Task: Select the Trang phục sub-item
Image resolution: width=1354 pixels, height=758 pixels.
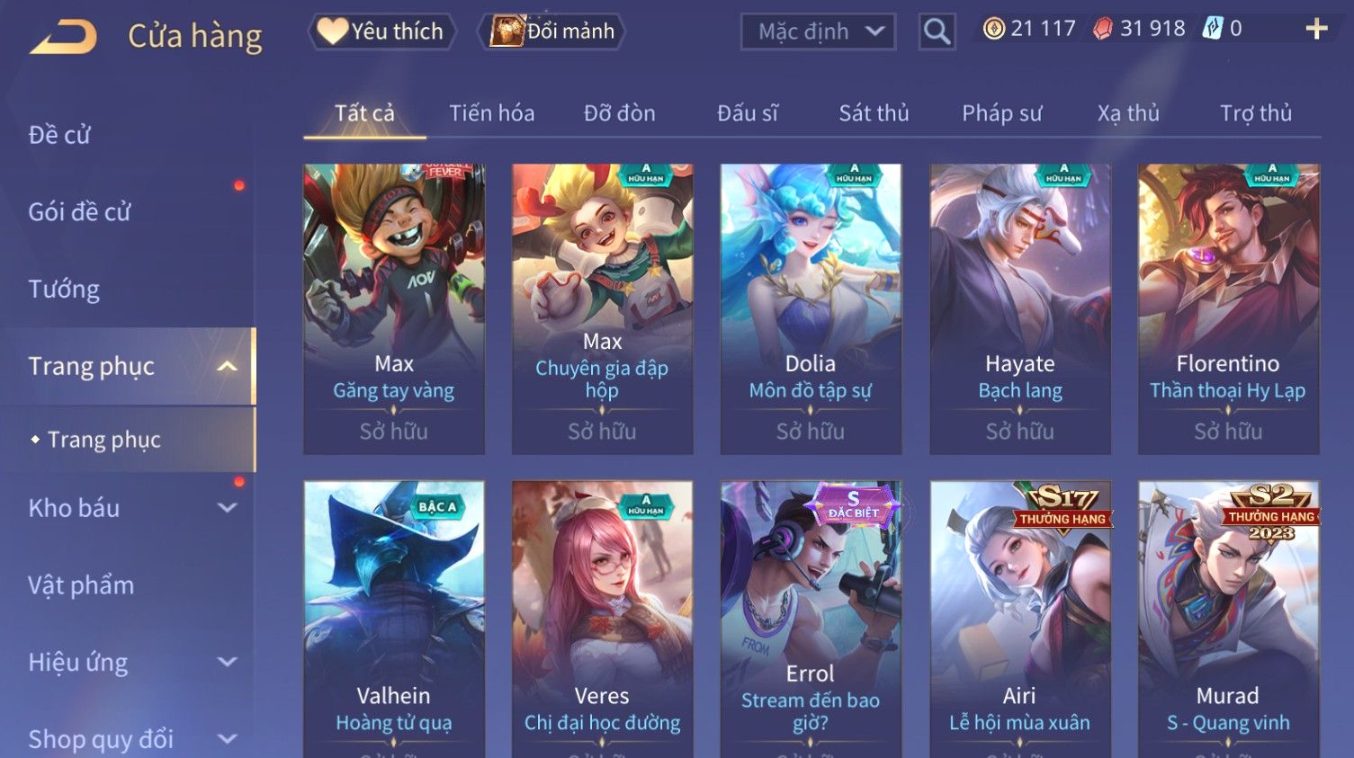Action: click(104, 440)
